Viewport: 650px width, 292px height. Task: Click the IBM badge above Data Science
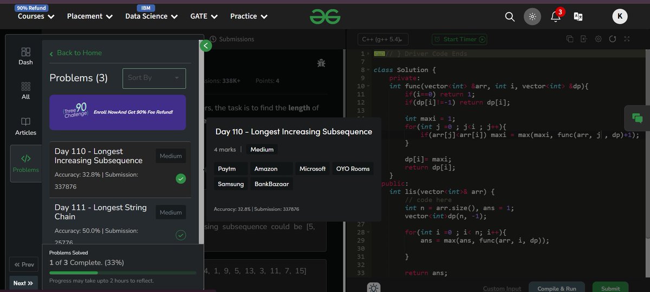click(146, 8)
